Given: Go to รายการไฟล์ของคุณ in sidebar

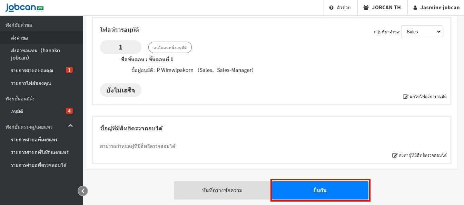Looking at the screenshot, I should [31, 83].
